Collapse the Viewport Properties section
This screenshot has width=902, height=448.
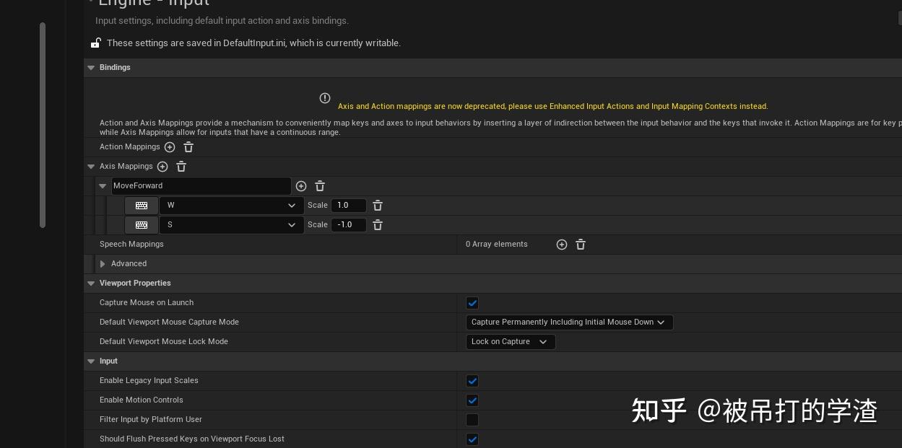tap(91, 284)
